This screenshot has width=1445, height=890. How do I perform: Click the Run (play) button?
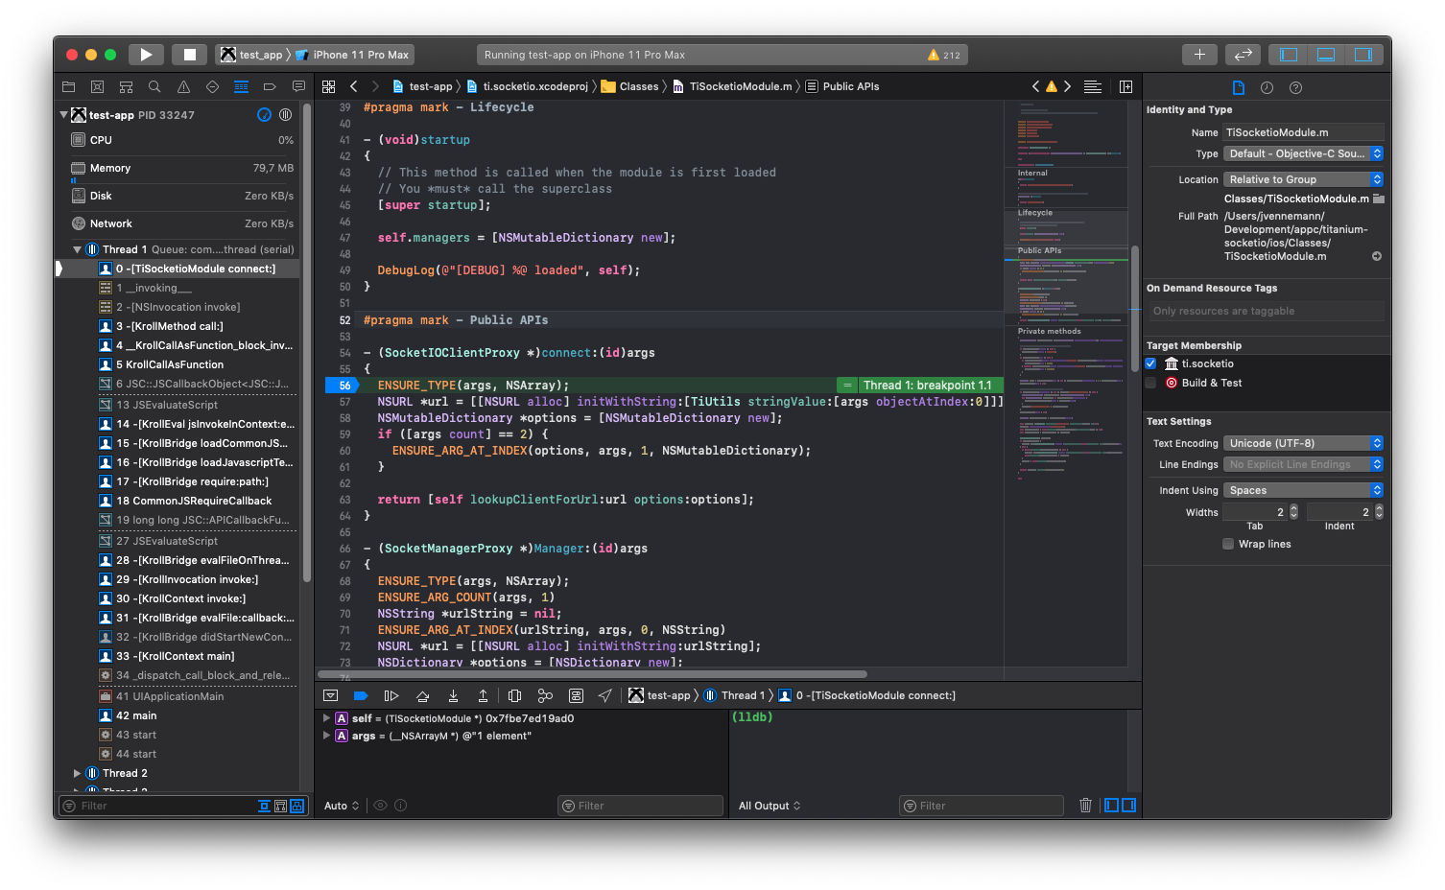pos(146,55)
